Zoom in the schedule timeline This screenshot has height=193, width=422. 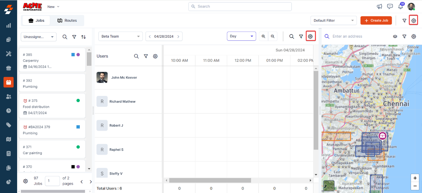click(x=263, y=36)
